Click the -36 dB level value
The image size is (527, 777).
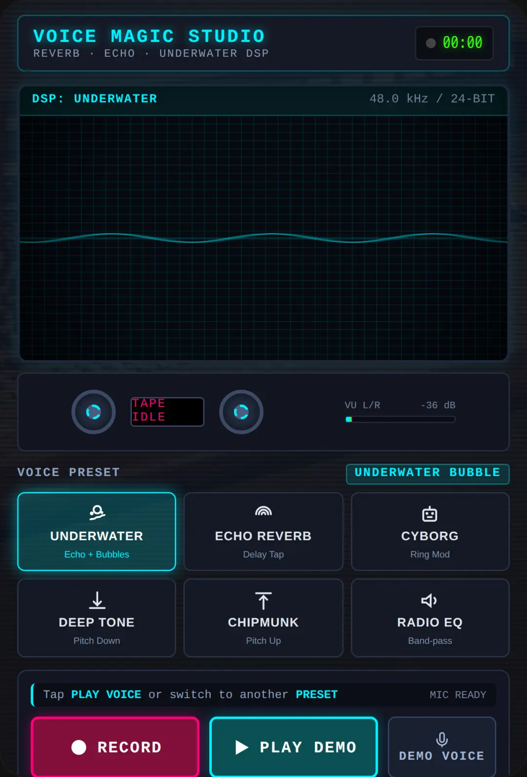pos(438,405)
